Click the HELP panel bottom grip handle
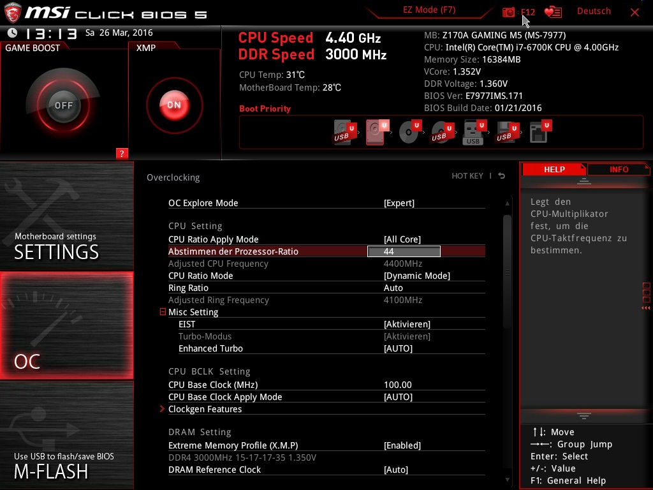 [x=584, y=415]
